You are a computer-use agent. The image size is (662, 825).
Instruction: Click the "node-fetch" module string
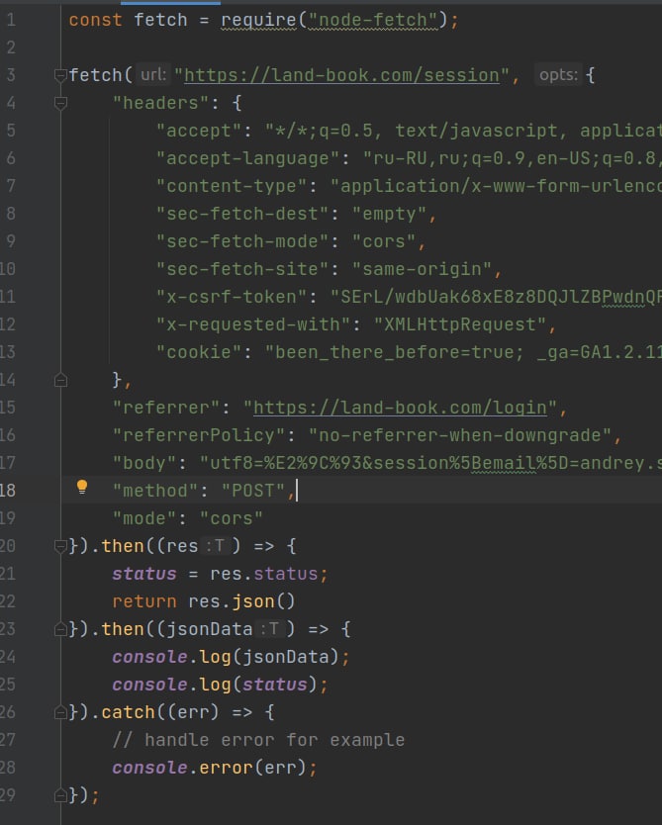[x=373, y=20]
